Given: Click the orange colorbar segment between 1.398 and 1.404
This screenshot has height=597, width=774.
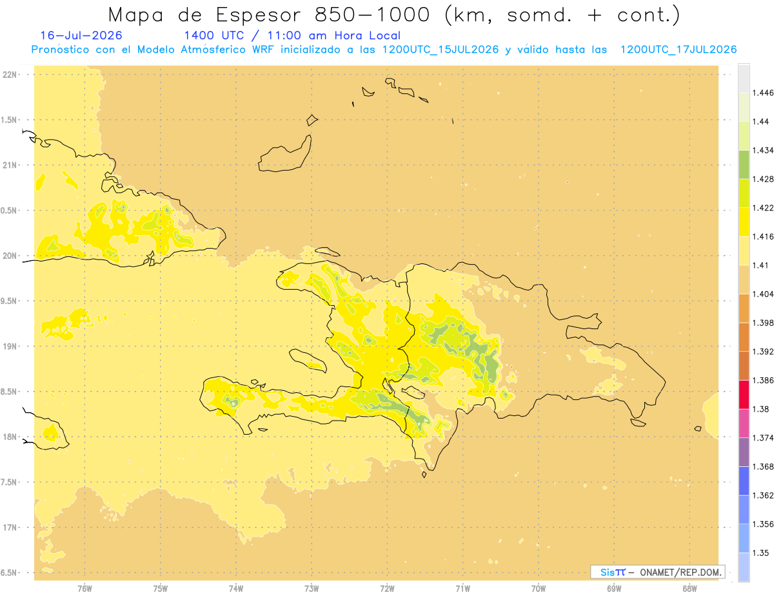Looking at the screenshot, I should (744, 308).
